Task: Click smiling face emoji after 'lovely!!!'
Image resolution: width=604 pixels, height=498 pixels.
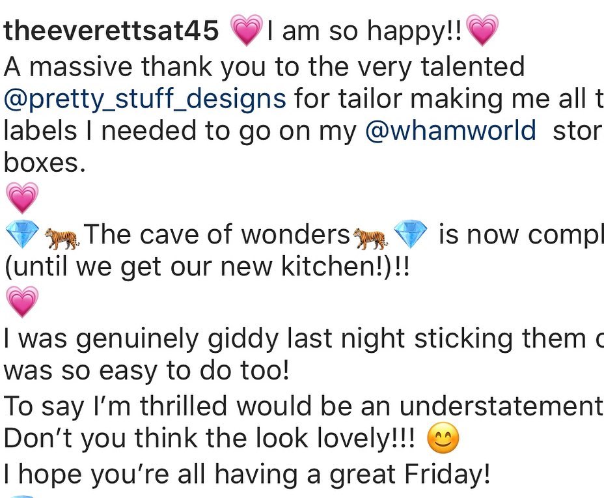Action: coord(443,439)
